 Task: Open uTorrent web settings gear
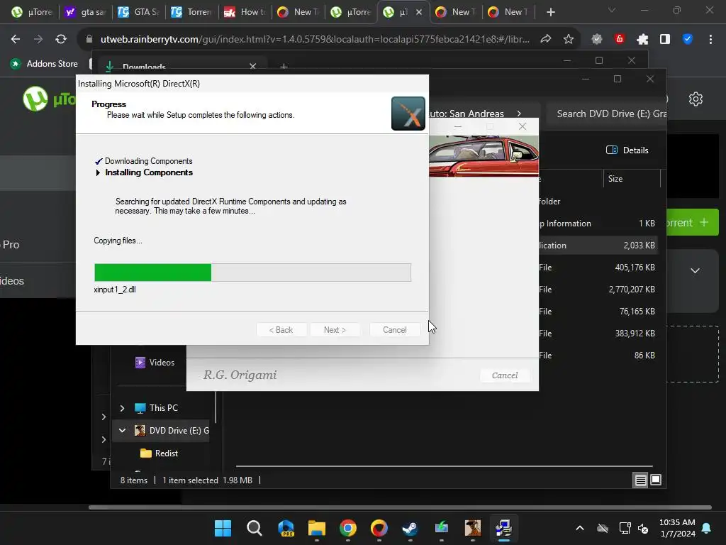point(696,99)
